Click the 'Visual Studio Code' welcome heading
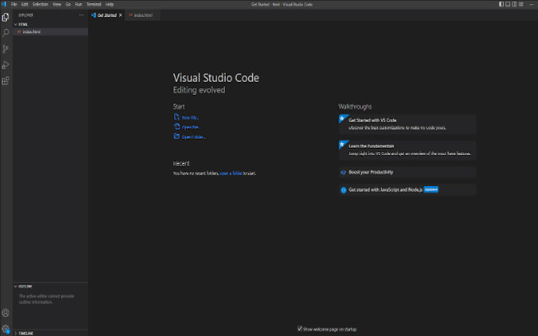Image resolution: width=538 pixels, height=336 pixels. [x=216, y=78]
